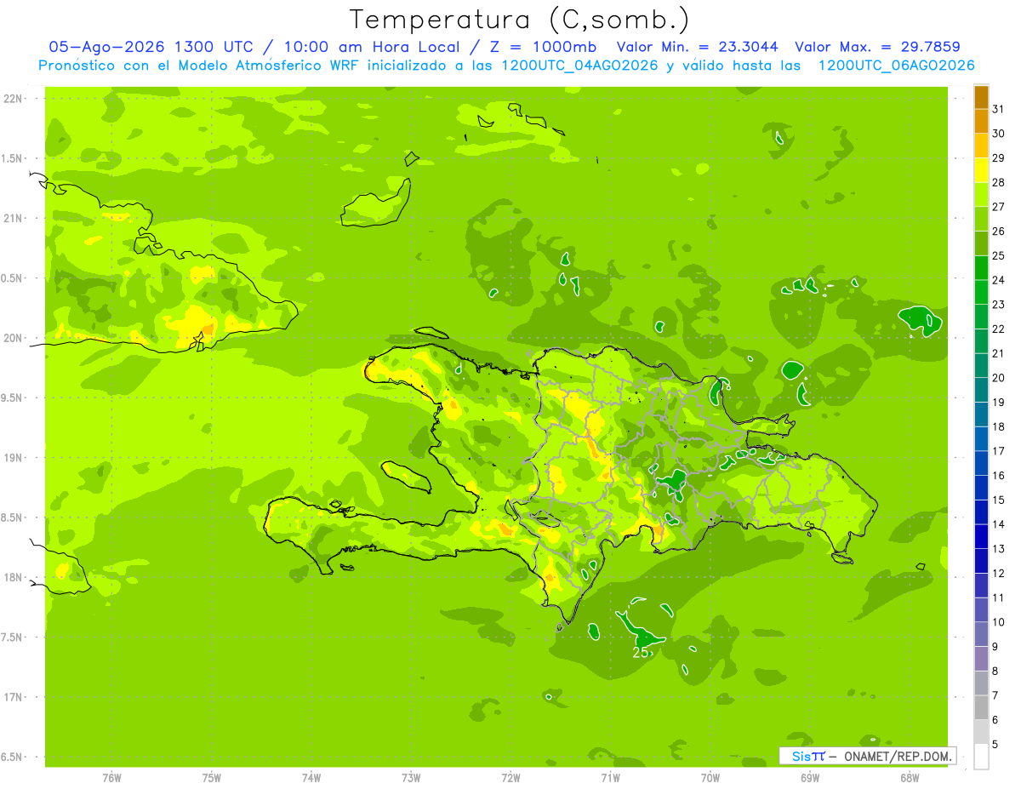Click the 23–24 colorbar segment
This screenshot has height=789, width=1021.
click(x=981, y=292)
